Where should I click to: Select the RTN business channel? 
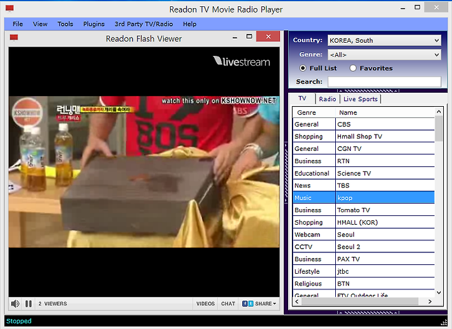(x=363, y=161)
